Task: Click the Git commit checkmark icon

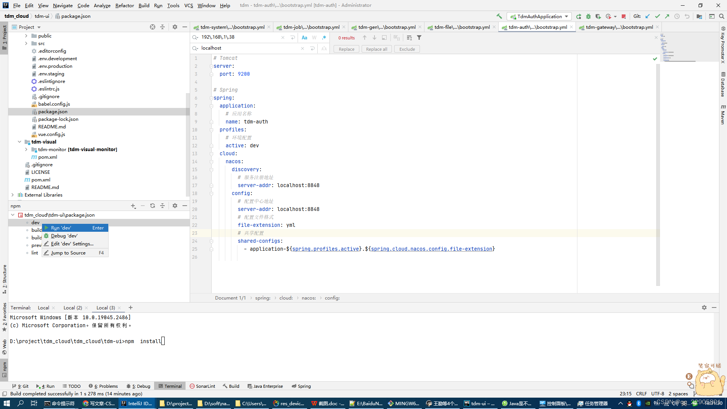Action: click(657, 16)
